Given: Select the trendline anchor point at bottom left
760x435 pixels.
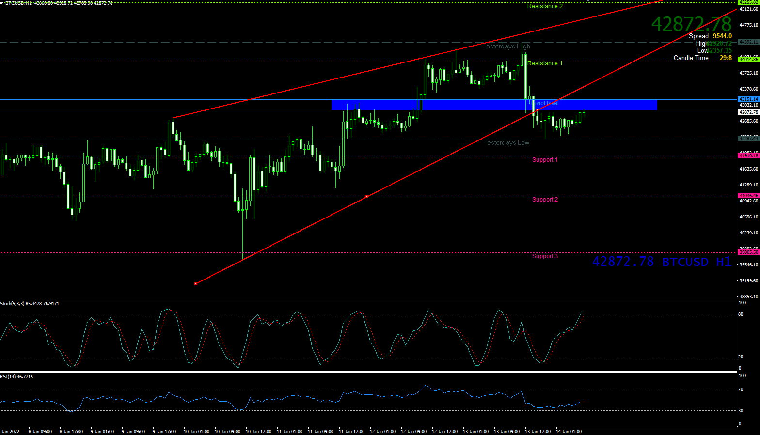Looking at the screenshot, I should pyautogui.click(x=196, y=283).
